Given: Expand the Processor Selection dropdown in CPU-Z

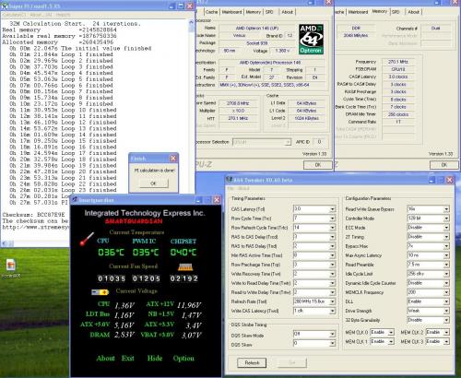Looking at the screenshot, I should coord(288,142).
